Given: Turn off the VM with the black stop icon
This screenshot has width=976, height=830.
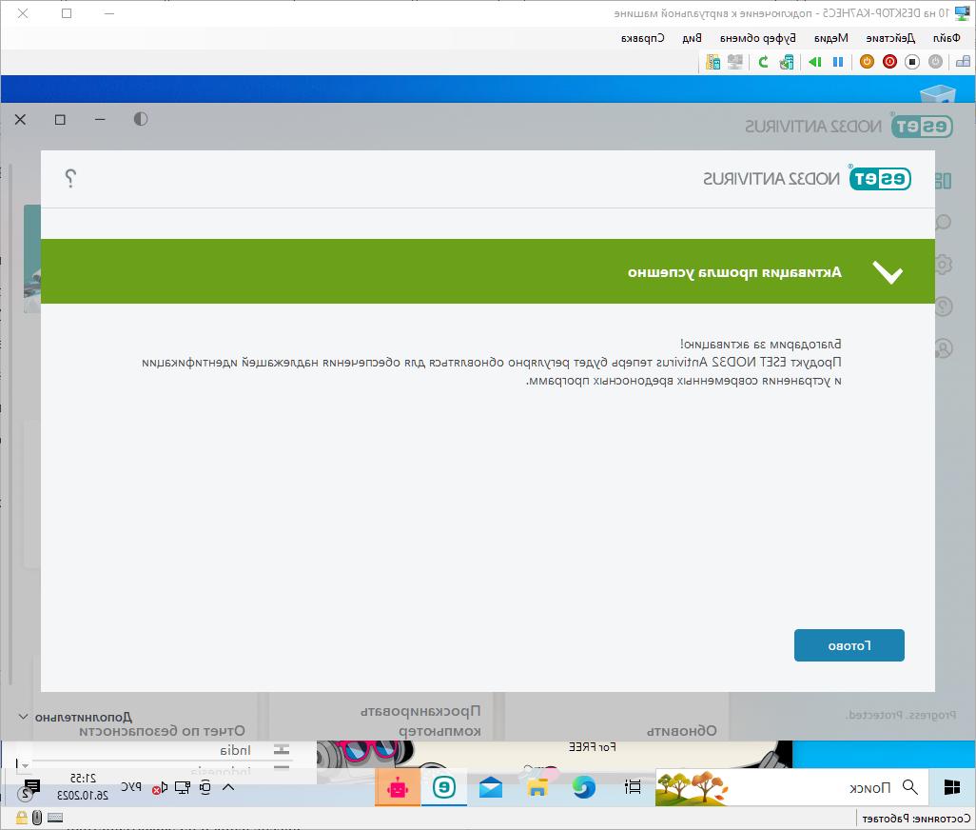Looking at the screenshot, I should pos(912,62).
